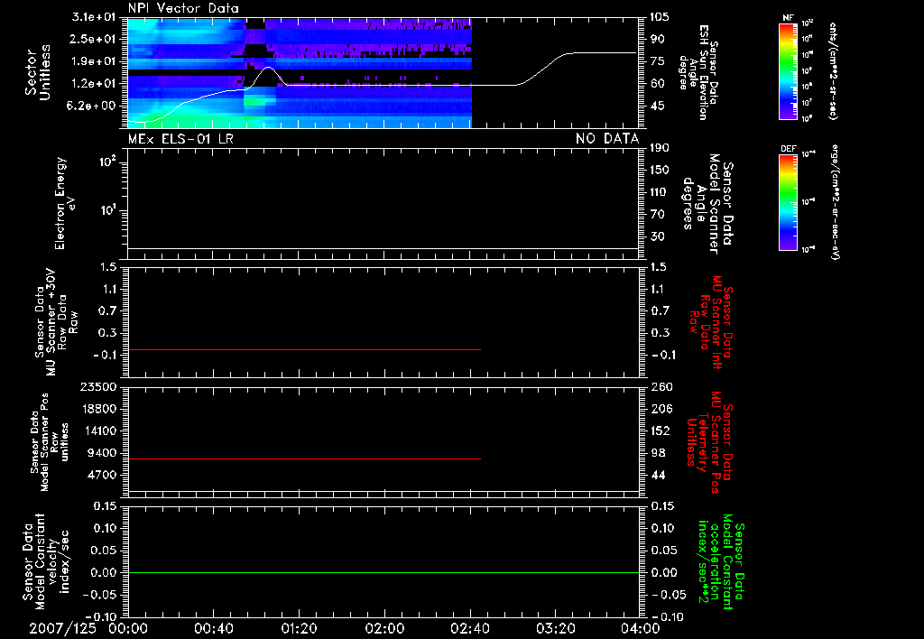Click the "Electron Energy eV" axis label
Viewport: 924px width, 639px height.
[x=65, y=203]
